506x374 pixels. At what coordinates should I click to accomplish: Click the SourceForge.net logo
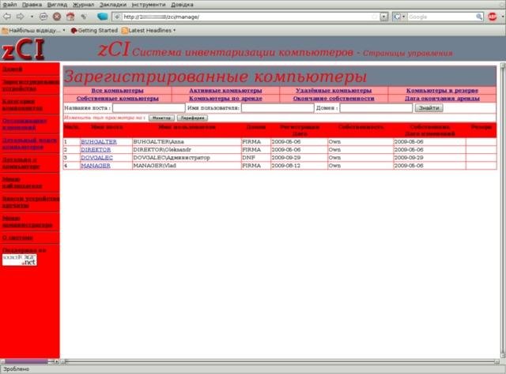pyautogui.click(x=19, y=260)
